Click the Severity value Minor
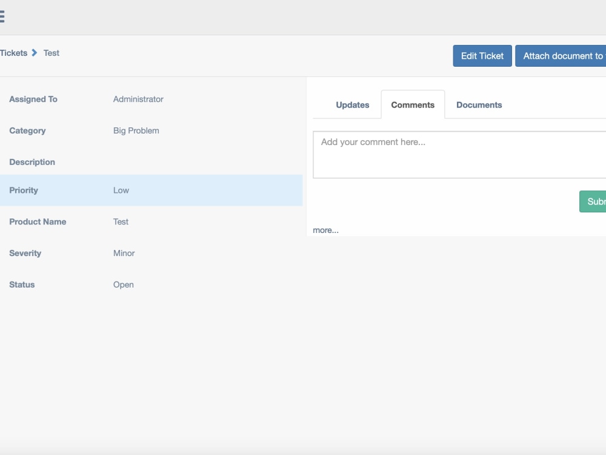 click(x=124, y=253)
